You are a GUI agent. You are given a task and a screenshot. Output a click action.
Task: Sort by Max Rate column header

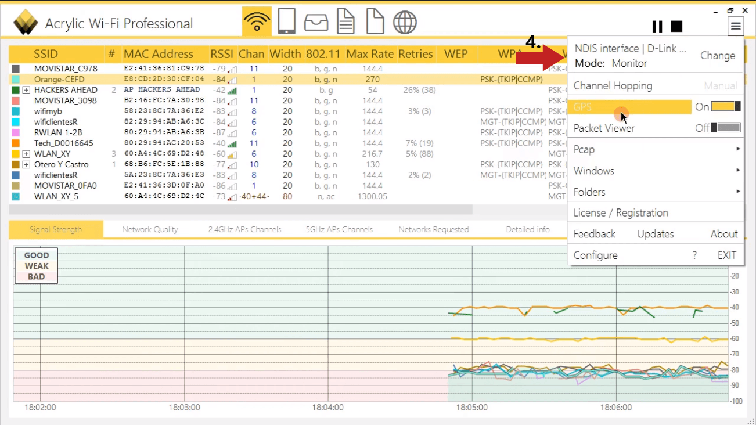370,54
